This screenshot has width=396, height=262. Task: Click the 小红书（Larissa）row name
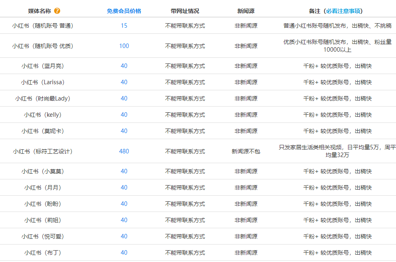pyautogui.click(x=43, y=82)
